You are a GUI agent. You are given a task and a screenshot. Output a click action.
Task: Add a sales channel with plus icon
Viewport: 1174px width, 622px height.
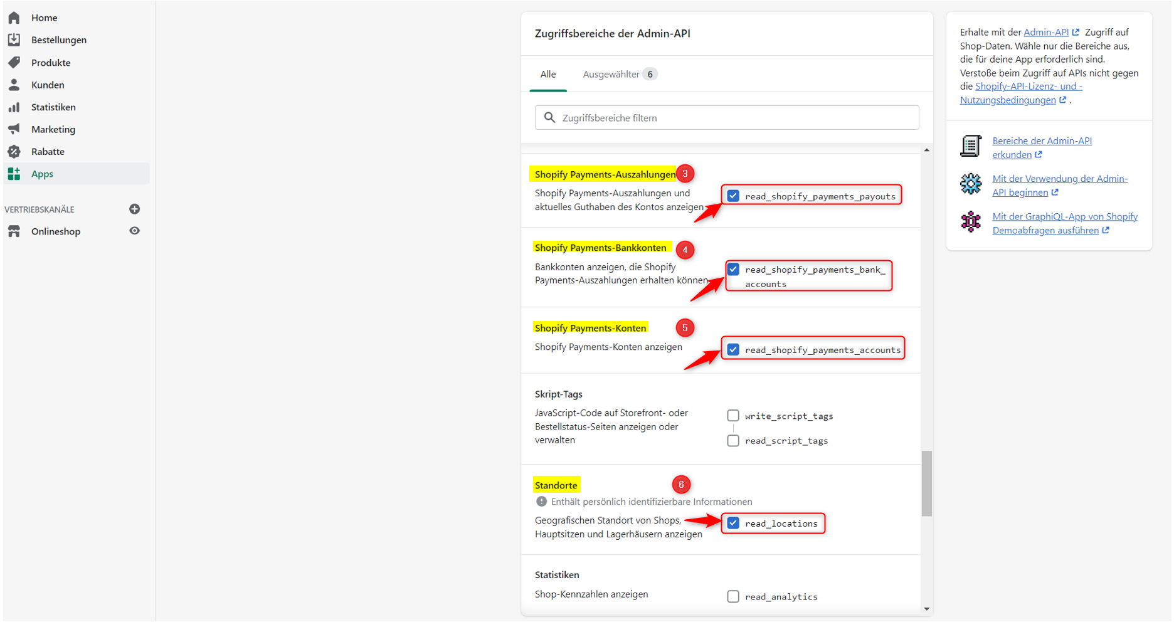click(134, 209)
